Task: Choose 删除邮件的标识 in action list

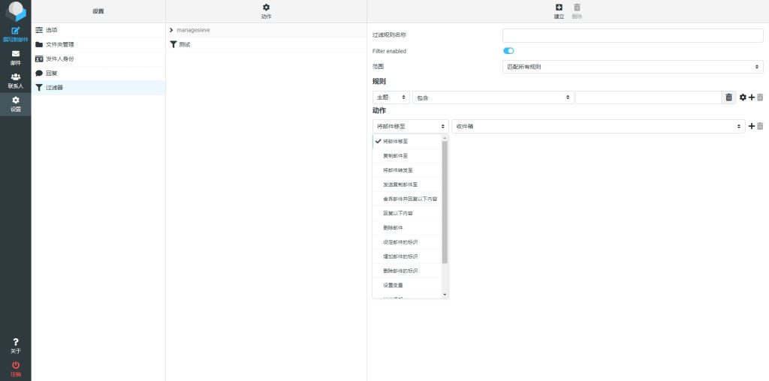Action: click(408, 271)
